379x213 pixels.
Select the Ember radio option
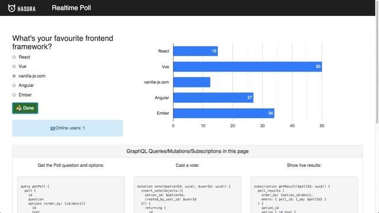click(x=14, y=95)
